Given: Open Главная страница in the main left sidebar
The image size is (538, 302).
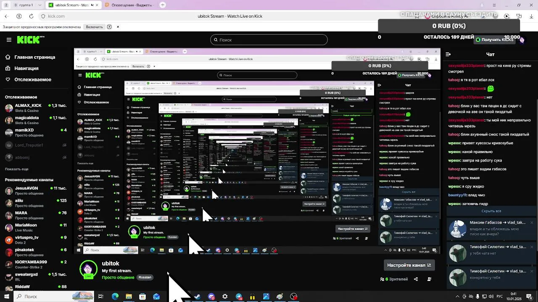Looking at the screenshot, I should coord(30,57).
